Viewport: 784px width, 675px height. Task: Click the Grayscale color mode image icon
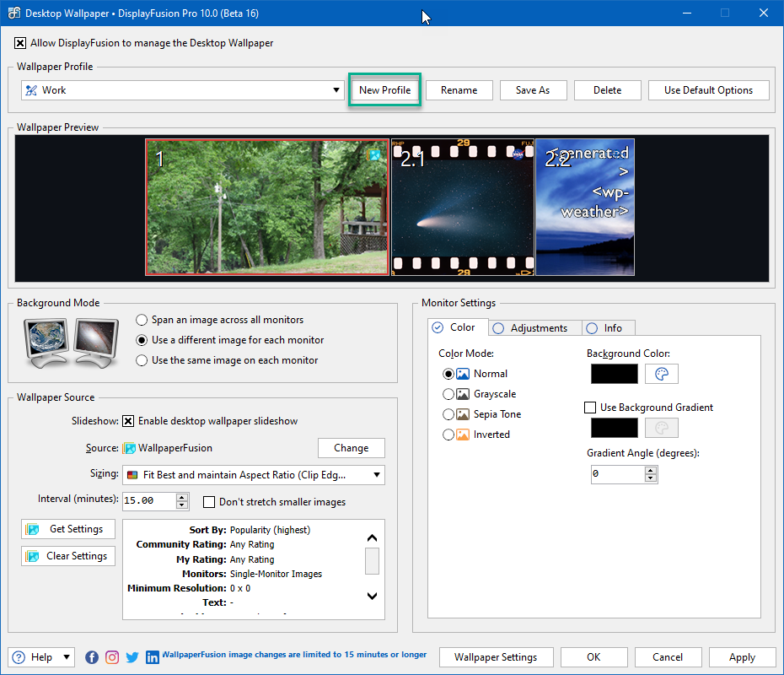463,394
